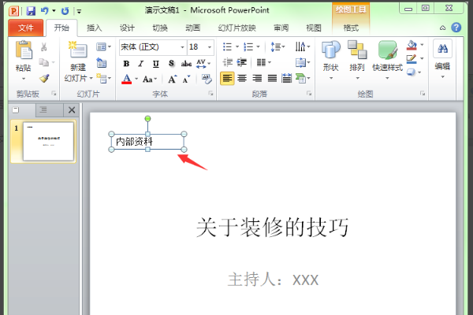Choose Shape Fill paint bucket
Viewport: 473px width, 315px height.
[412, 45]
